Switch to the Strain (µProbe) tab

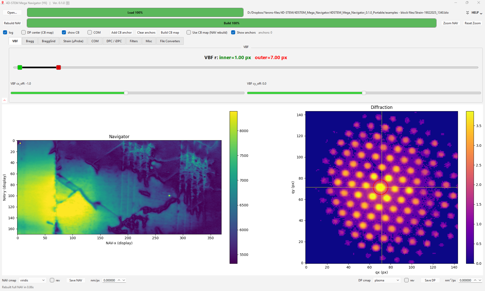point(73,41)
